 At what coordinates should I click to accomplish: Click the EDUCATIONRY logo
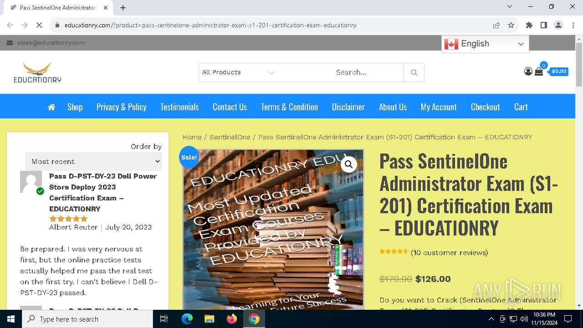point(38,72)
